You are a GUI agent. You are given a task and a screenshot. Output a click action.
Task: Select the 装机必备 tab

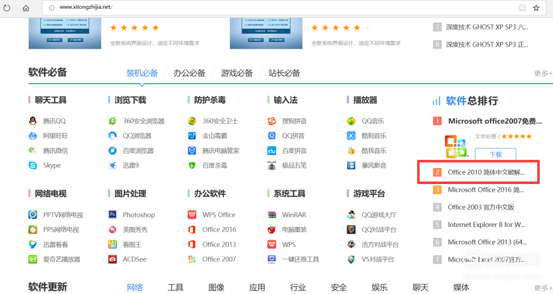point(142,73)
